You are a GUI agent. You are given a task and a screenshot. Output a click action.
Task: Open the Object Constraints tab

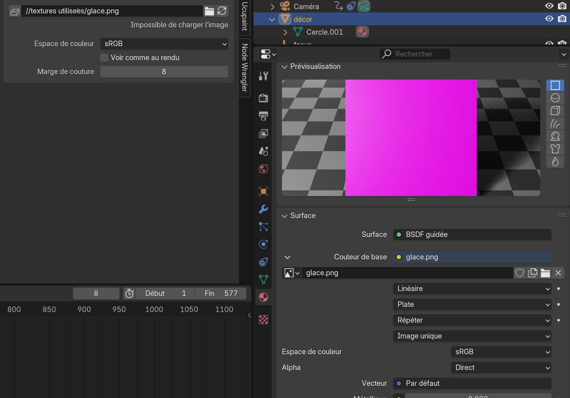coord(263,262)
